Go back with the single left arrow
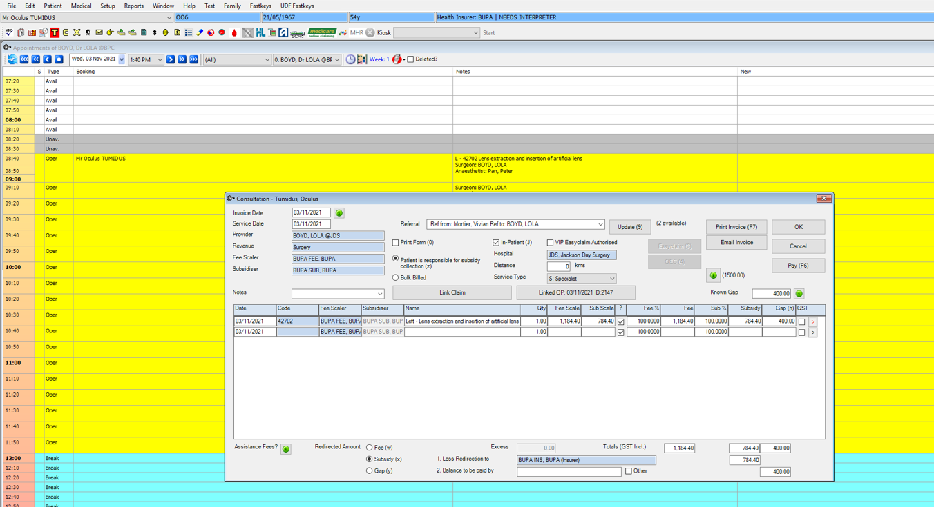Screen dimensions: 934x507 (x=47, y=59)
